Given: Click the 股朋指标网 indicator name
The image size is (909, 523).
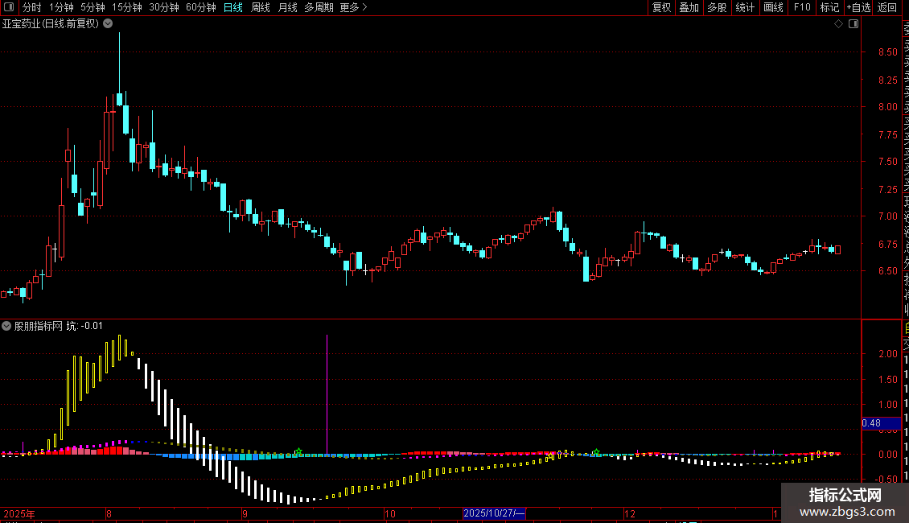Looking at the screenshot, I should point(39,326).
